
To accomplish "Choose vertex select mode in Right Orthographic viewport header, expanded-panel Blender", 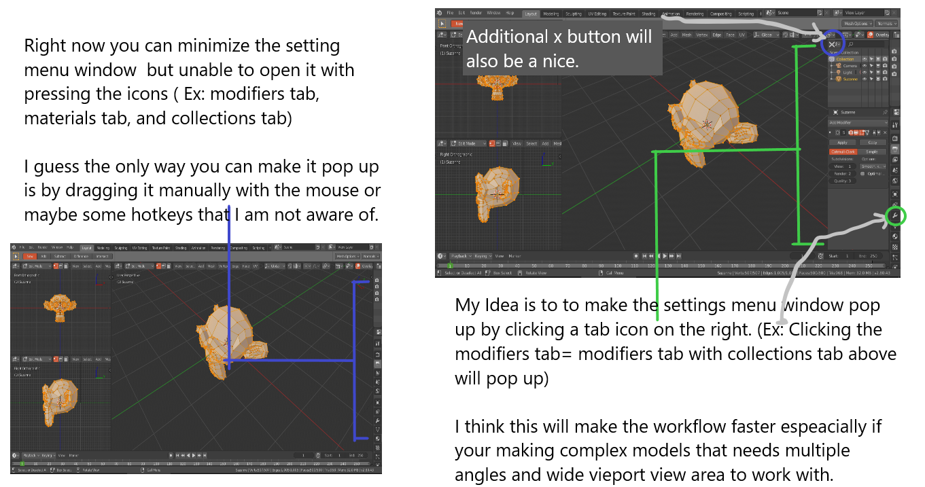I will 492,143.
